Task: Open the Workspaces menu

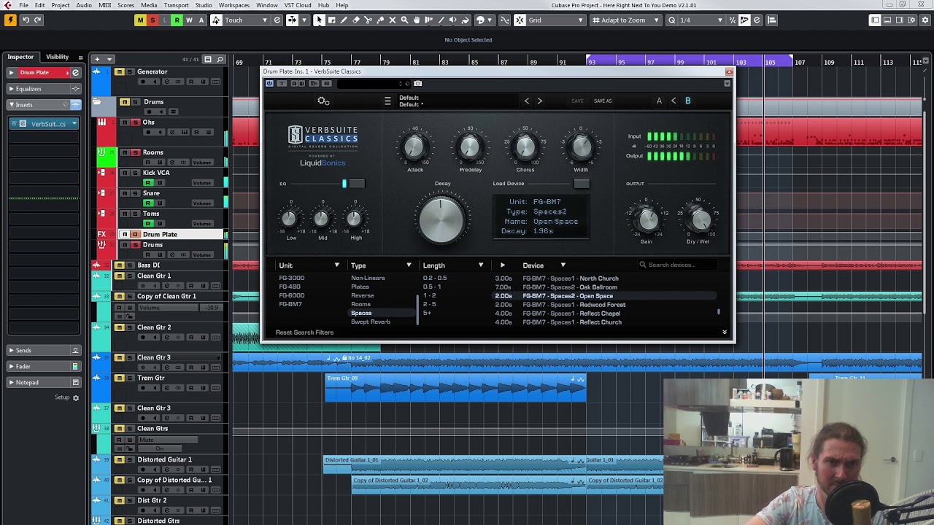Action: [234, 5]
